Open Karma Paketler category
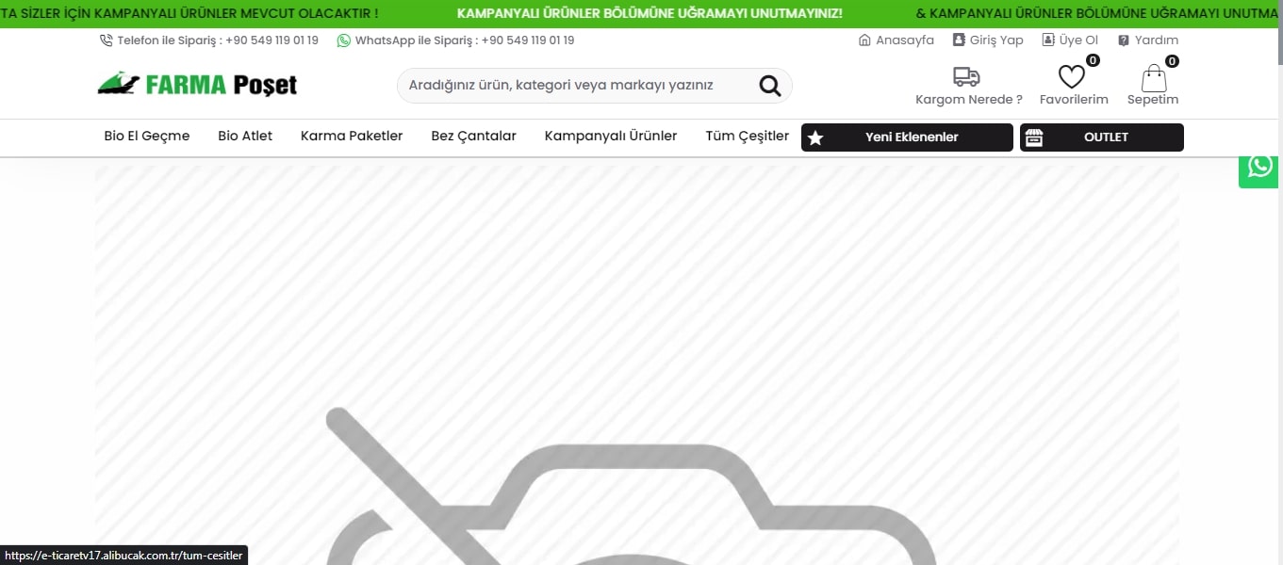 (352, 136)
